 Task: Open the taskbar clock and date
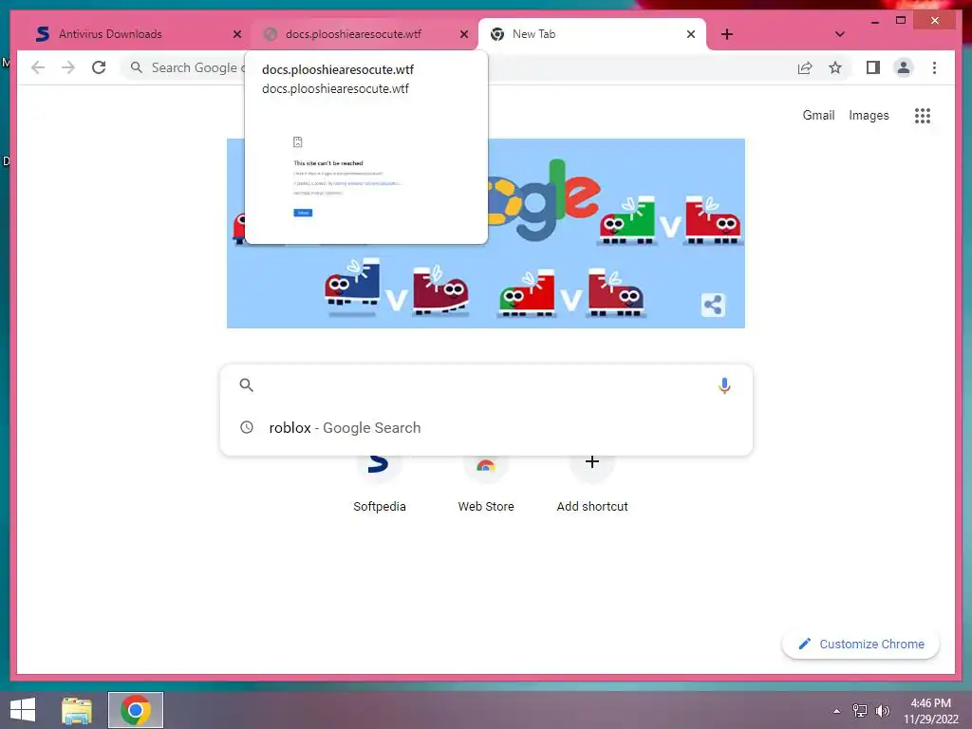930,711
